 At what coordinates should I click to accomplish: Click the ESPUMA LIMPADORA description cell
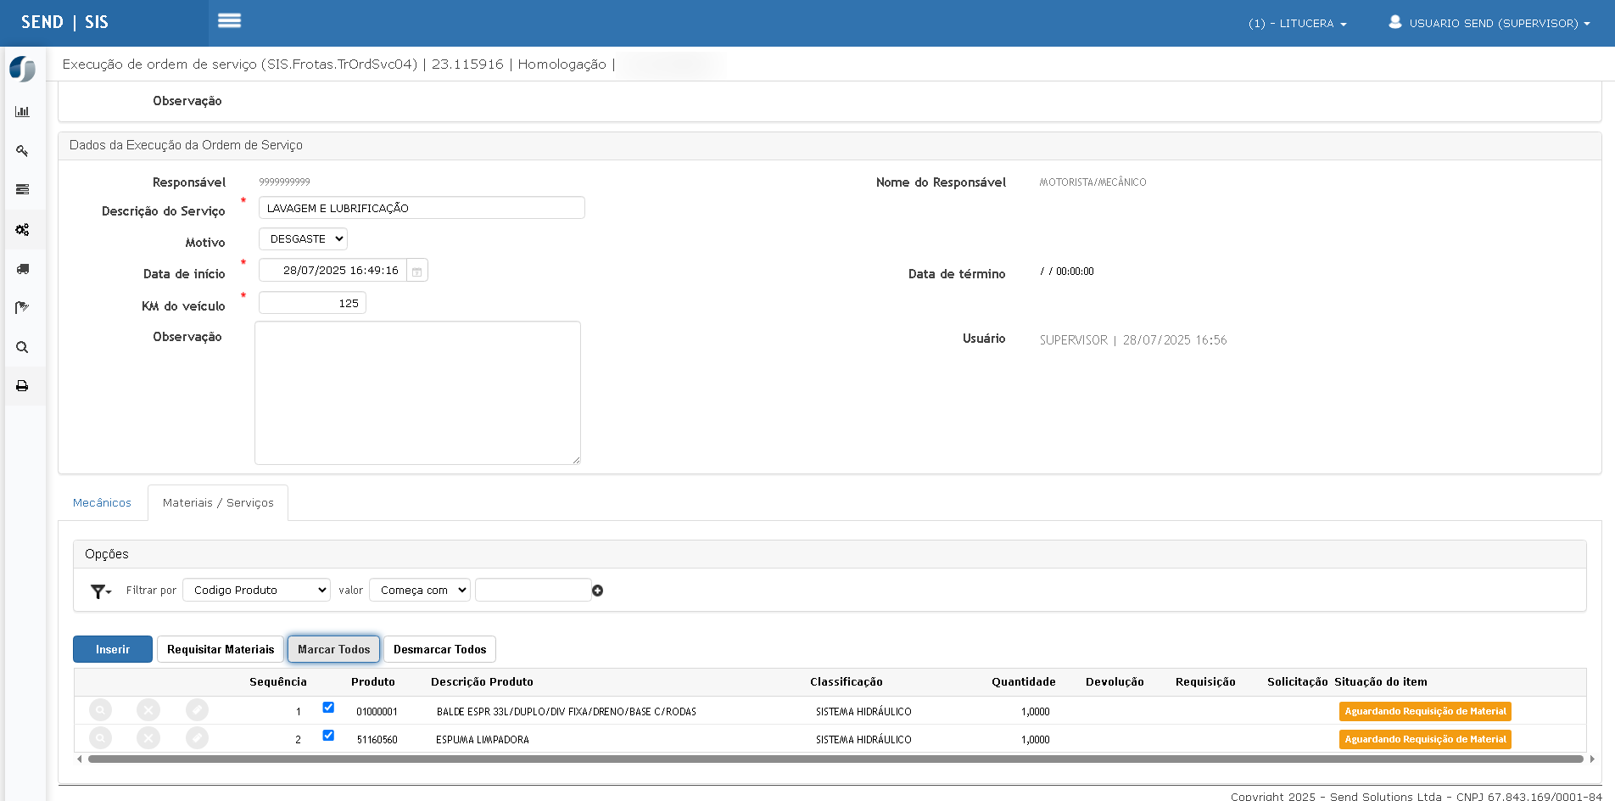click(x=483, y=740)
